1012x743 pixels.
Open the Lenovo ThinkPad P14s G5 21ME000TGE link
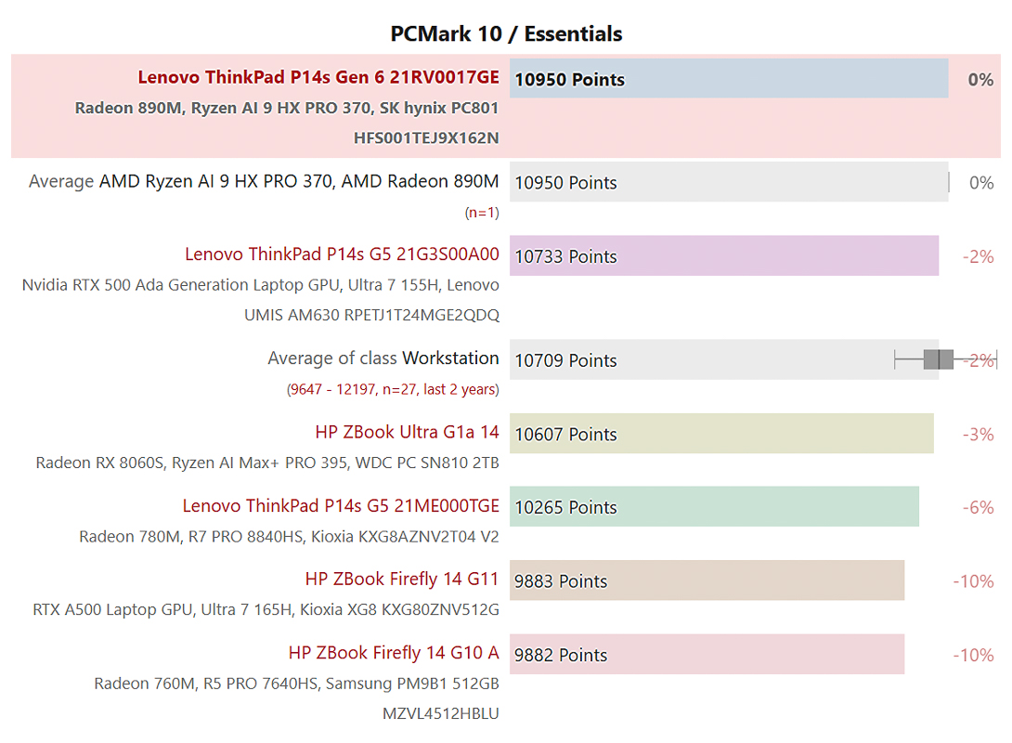[341, 505]
